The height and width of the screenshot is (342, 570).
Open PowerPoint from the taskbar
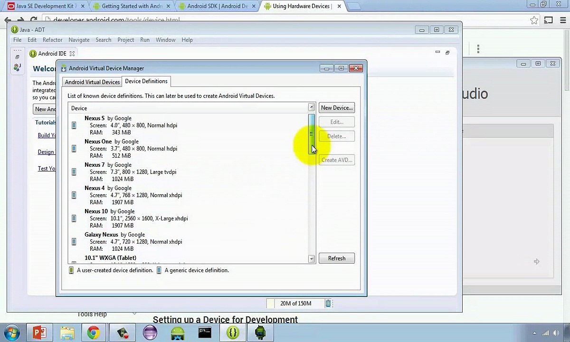(39, 332)
